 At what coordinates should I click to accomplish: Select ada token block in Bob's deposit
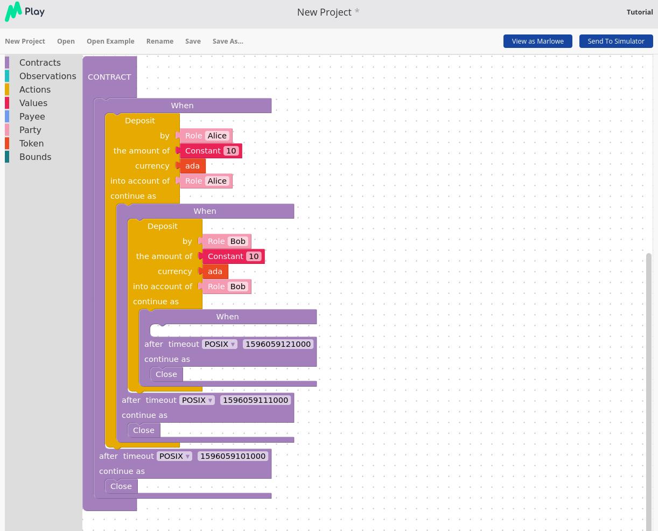pyautogui.click(x=215, y=271)
